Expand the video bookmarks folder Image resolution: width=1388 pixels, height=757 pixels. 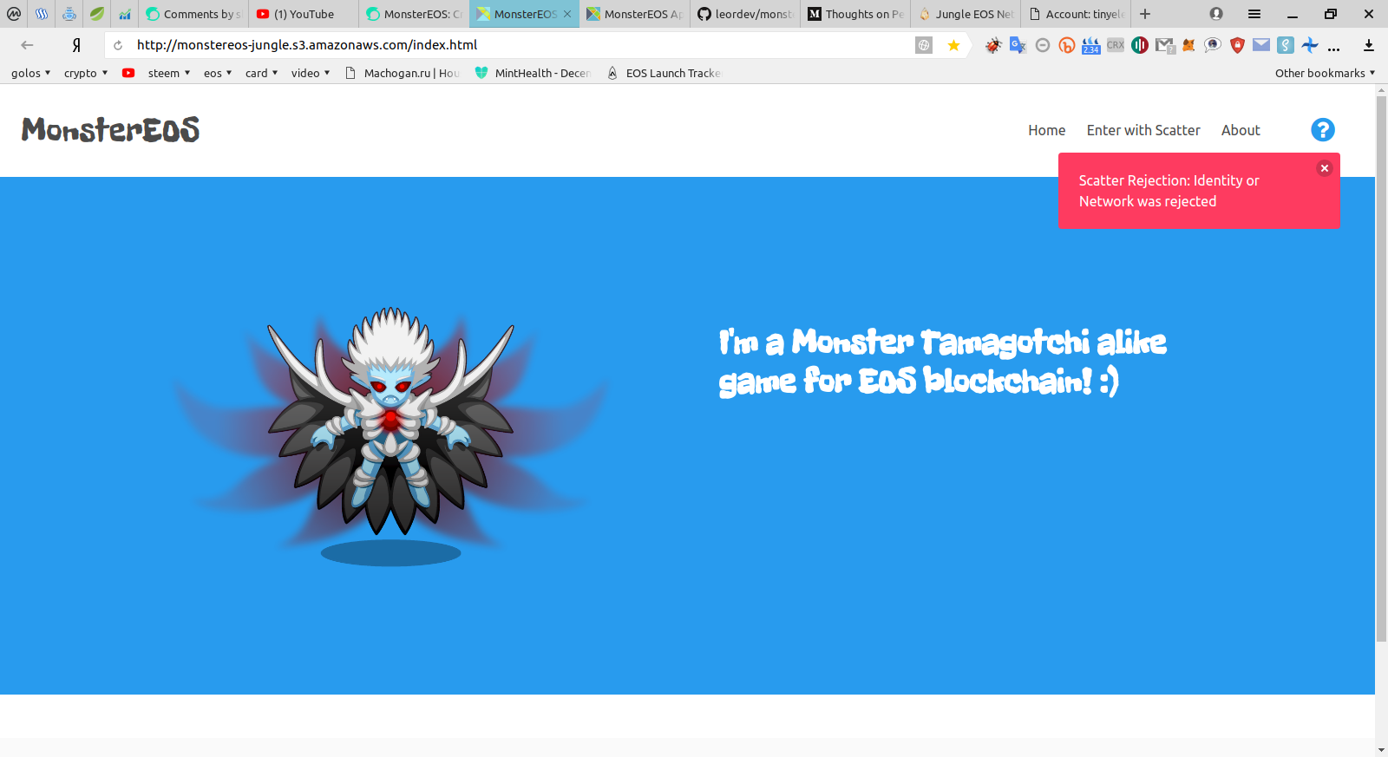[311, 73]
